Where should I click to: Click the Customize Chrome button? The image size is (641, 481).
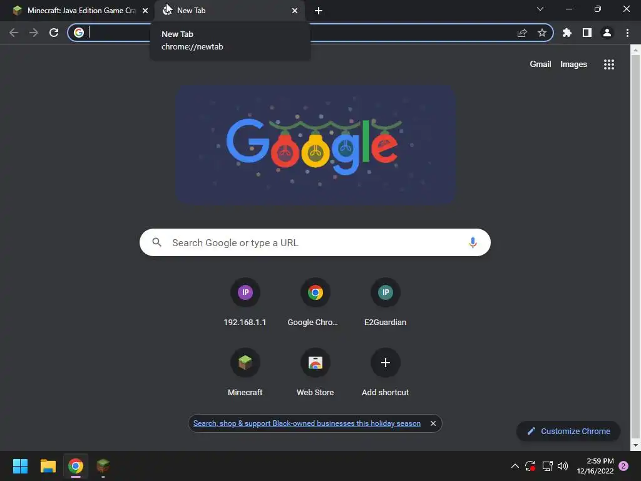pyautogui.click(x=568, y=431)
